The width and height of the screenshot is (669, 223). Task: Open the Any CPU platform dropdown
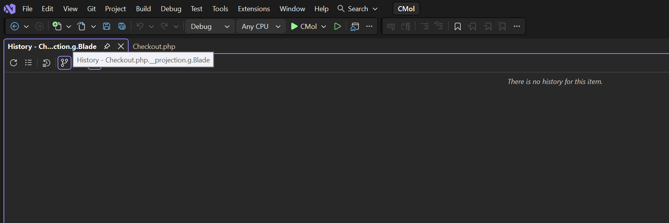click(261, 26)
